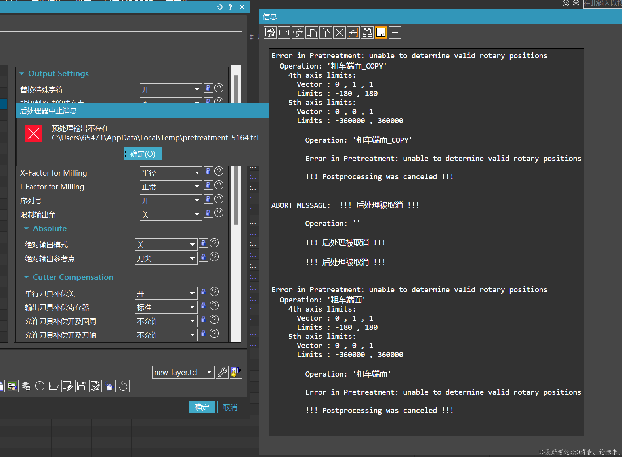Open the 允许刀具补偿开及圆周 dropdown
Screen dimensions: 622x457
tap(166, 321)
